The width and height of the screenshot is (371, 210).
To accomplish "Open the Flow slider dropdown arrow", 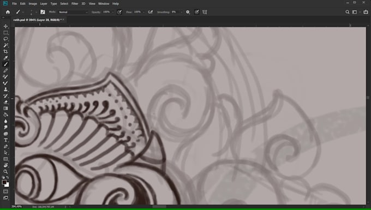I will click(x=143, y=12).
